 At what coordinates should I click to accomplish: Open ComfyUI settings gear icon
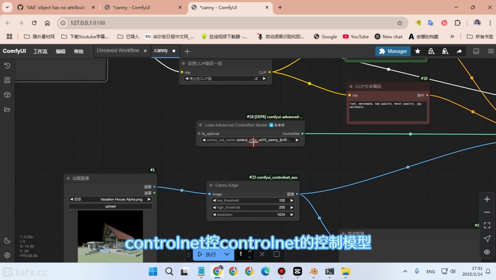click(7, 255)
